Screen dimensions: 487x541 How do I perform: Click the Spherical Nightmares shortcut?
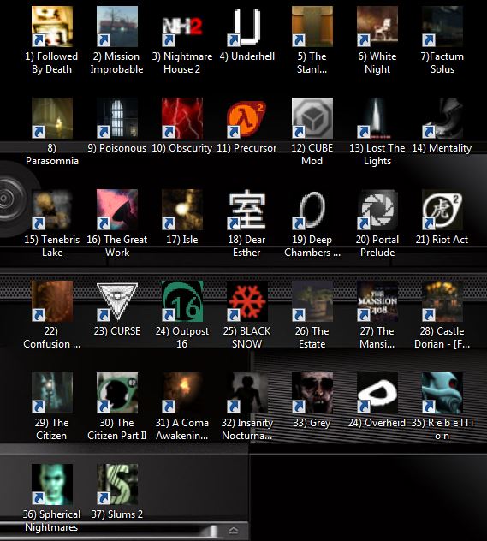[52, 485]
